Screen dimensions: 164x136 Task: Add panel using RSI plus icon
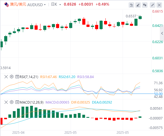point(17,77)
